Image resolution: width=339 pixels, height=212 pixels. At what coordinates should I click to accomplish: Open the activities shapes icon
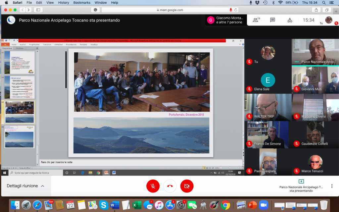coord(290,20)
